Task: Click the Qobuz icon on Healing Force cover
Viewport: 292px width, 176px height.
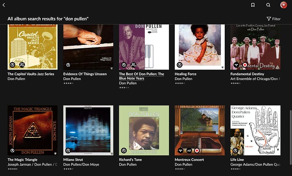Action: pos(180,65)
